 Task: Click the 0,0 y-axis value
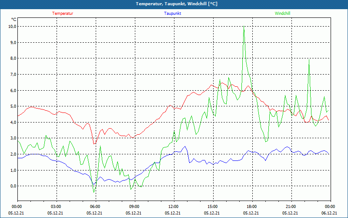(13, 186)
